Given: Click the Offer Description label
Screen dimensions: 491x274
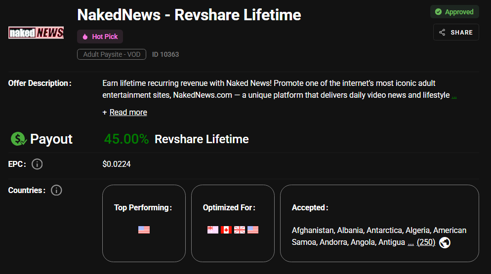Looking at the screenshot, I should tap(40, 83).
